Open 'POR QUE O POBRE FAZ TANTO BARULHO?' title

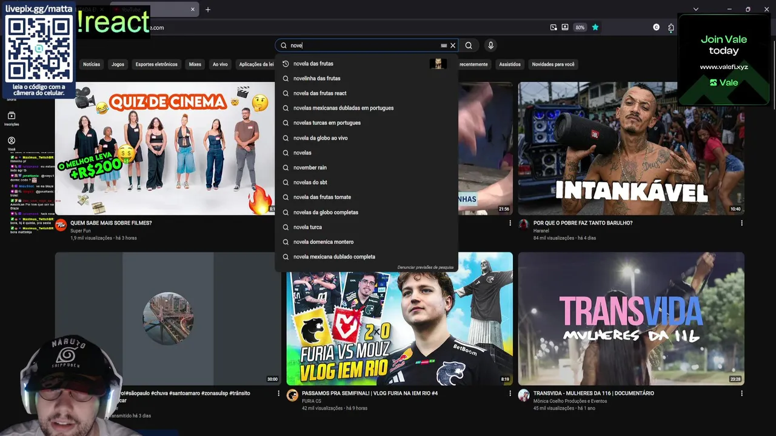tap(583, 223)
